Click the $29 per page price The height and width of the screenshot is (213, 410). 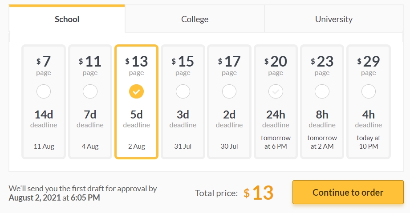(x=369, y=62)
